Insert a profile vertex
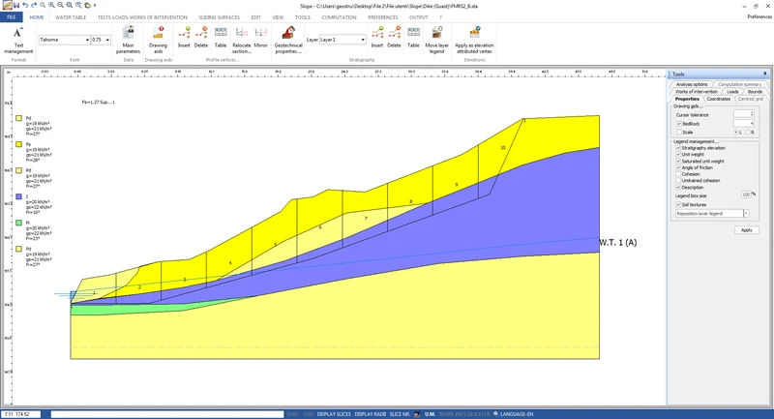 click(x=184, y=38)
